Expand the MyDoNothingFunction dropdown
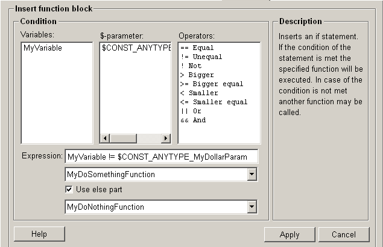Image resolution: width=383 pixels, height=247 pixels. point(252,207)
